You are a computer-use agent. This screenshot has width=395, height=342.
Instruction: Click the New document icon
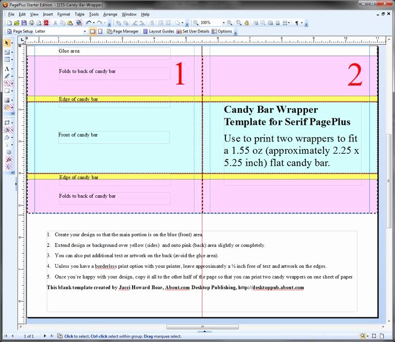pos(9,23)
